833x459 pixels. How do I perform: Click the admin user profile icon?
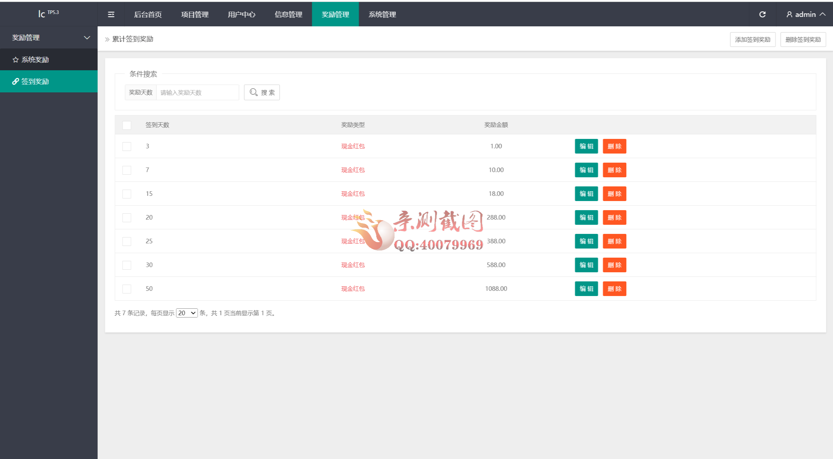pos(789,14)
